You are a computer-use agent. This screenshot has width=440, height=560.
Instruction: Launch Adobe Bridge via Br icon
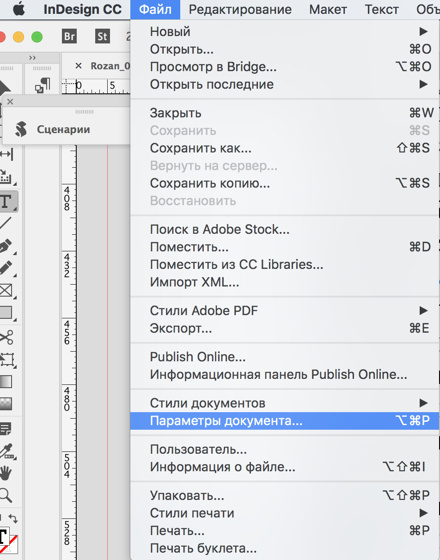69,37
